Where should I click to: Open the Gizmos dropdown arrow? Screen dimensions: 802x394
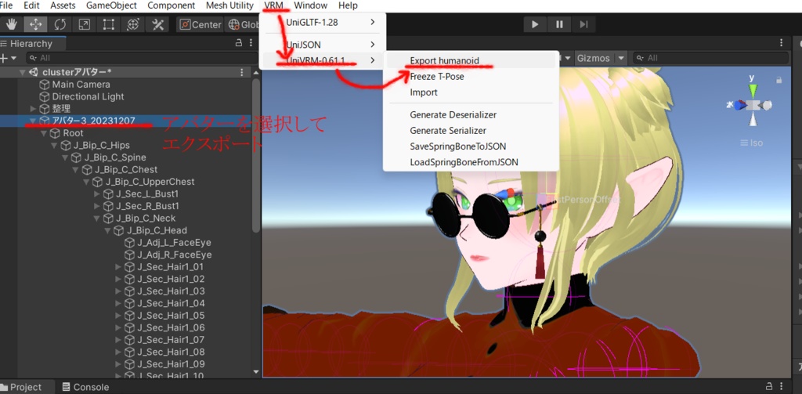tap(621, 58)
